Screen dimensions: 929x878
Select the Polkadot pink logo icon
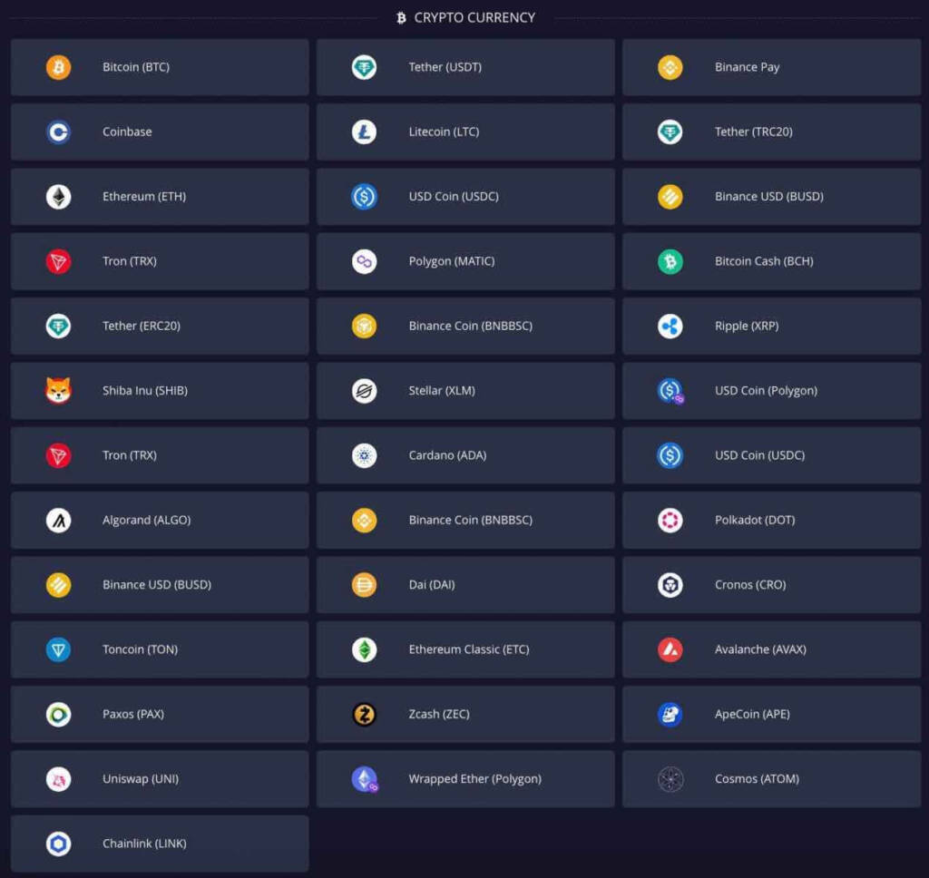pos(670,521)
